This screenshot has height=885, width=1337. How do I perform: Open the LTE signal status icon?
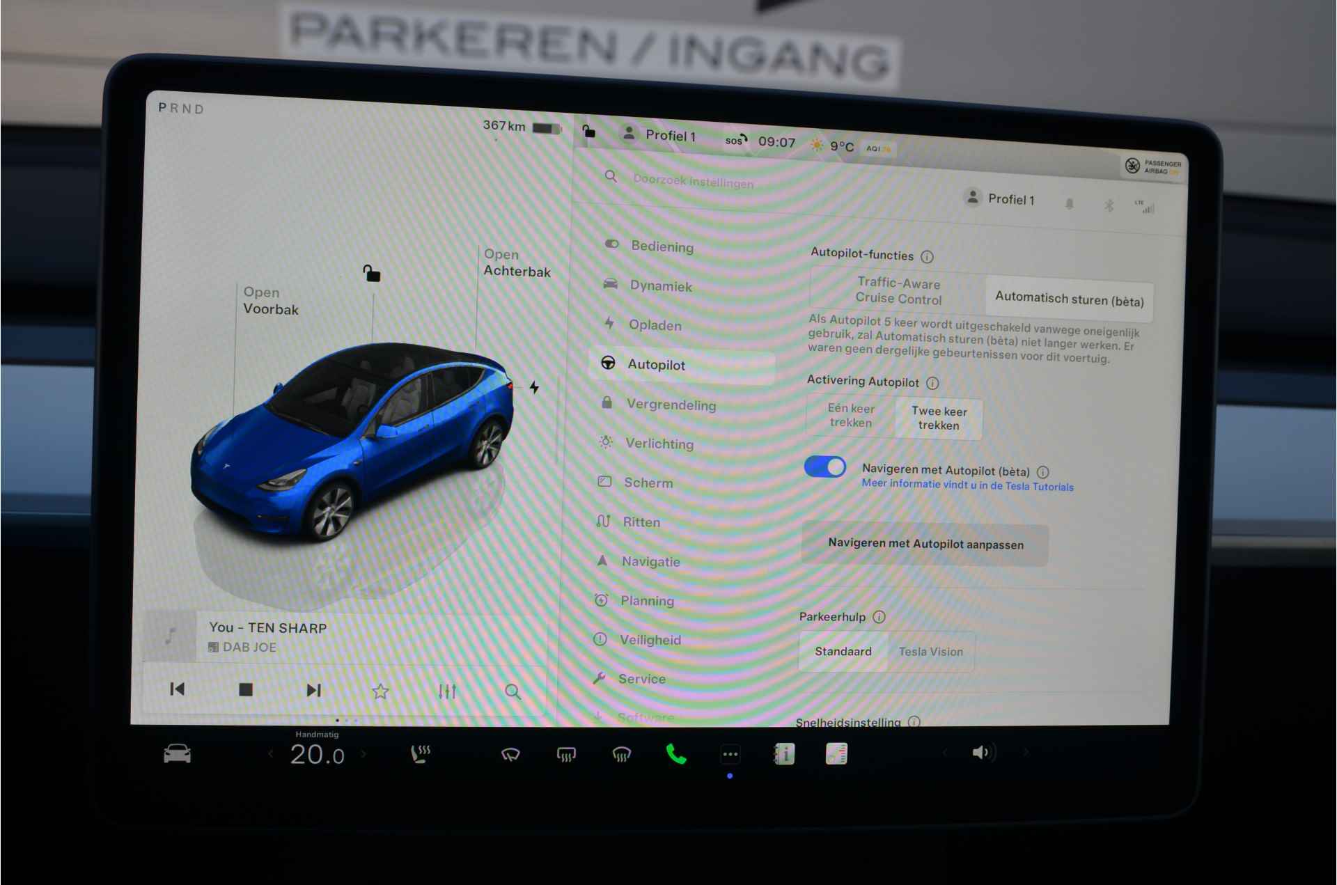click(1144, 206)
